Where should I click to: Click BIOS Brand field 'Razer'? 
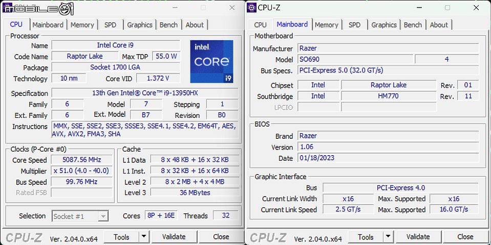[388, 136]
